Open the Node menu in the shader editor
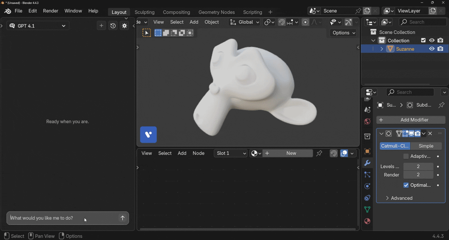The width and height of the screenshot is (449, 240). (x=198, y=153)
